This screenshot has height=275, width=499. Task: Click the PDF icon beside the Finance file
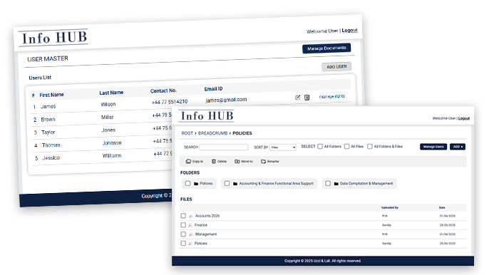click(190, 225)
